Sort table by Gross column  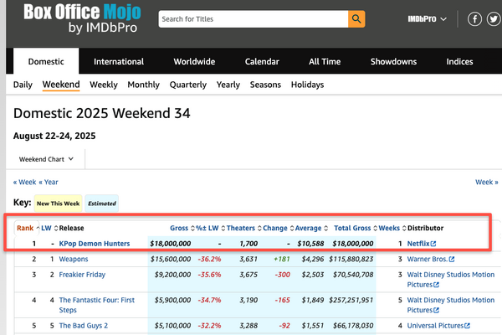coord(179,228)
